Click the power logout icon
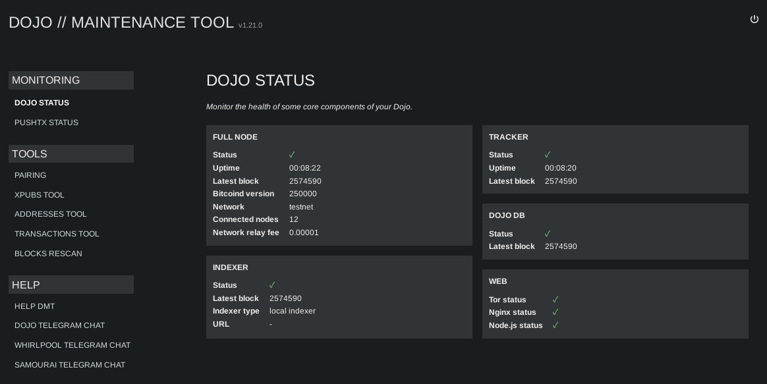 (754, 19)
